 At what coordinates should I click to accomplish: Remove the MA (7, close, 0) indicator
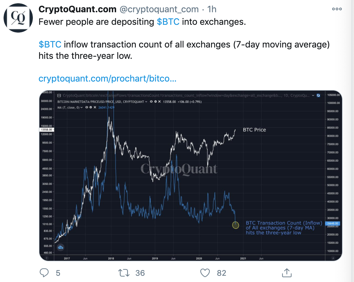point(95,107)
